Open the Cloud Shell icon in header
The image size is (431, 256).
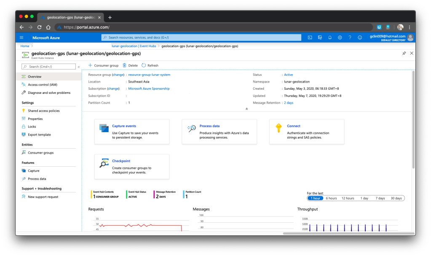point(310,37)
